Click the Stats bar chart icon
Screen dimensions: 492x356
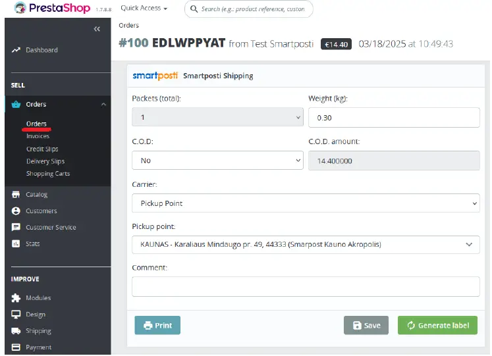16,243
